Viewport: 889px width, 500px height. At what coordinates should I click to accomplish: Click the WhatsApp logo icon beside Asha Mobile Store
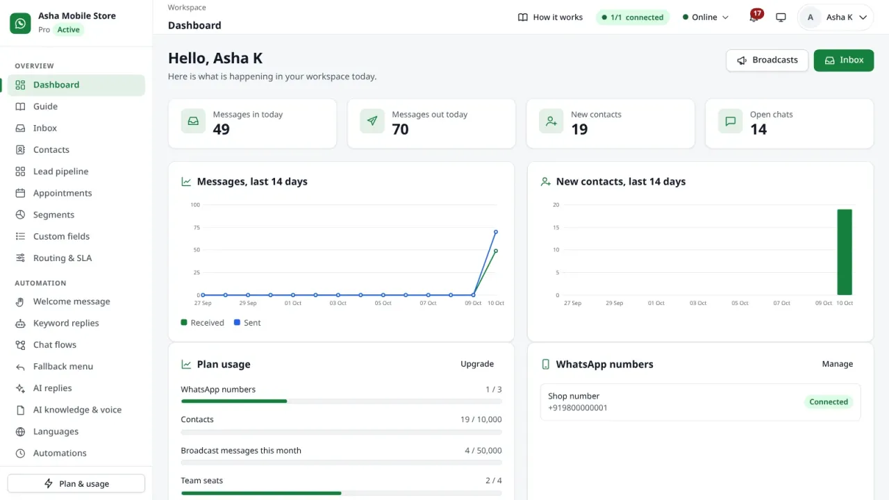21,23
